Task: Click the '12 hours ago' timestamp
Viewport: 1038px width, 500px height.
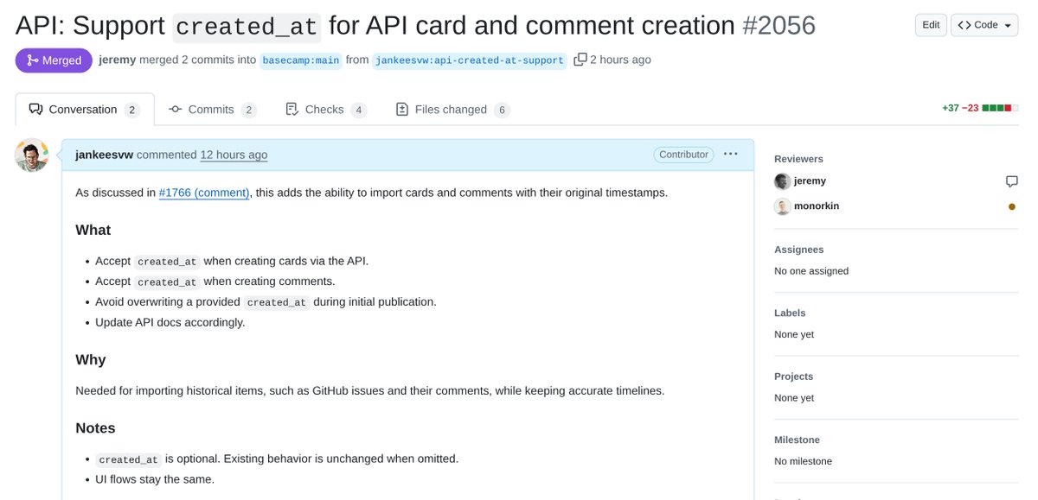Action: 234,155
